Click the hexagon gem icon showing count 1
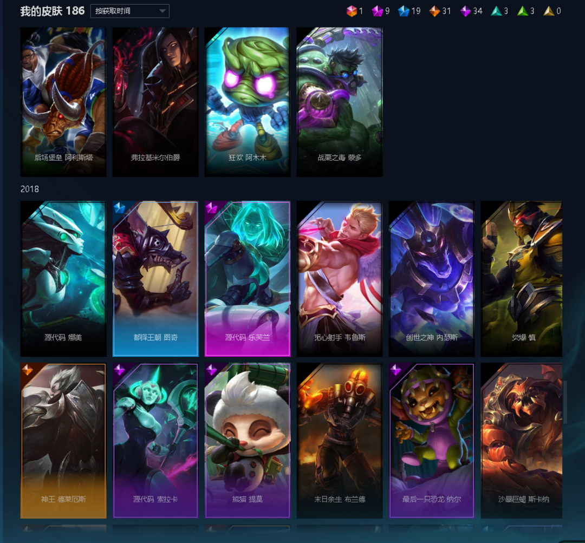585x543 pixels. (352, 11)
